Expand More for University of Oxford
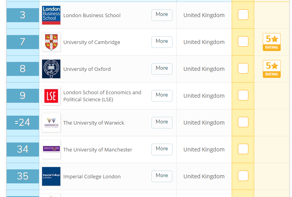The width and height of the screenshot is (292, 197). tap(162, 68)
